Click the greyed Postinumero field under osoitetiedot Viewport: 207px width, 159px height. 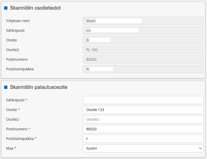[143, 59]
